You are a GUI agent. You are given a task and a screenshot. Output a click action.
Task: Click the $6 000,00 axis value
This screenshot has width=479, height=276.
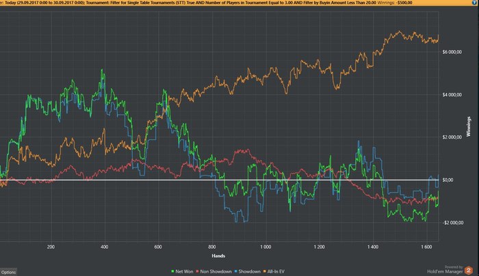click(x=452, y=52)
